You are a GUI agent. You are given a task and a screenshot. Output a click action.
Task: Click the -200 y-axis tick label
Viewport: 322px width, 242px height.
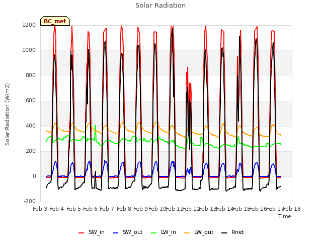[x=30, y=202]
